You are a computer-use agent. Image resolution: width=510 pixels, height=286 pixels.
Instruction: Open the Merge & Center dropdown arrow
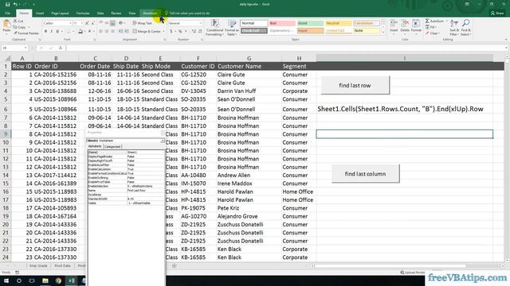pos(163,32)
